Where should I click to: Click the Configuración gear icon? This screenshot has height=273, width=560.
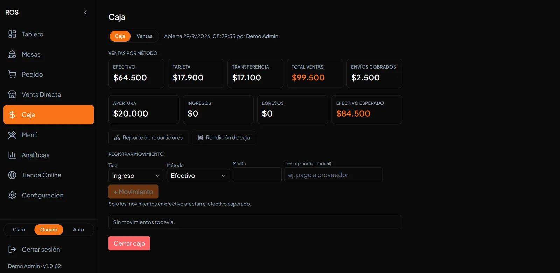(x=12, y=195)
